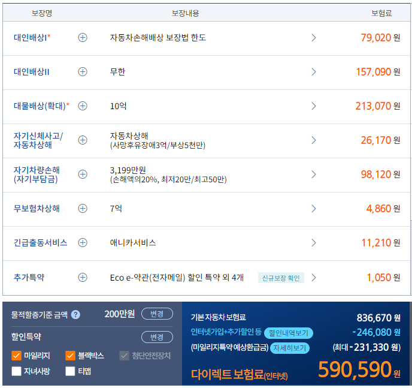This screenshot has height=388, width=412.
Task: Click the plus icon for 자기신체사고/자동차상해
Action: click(83, 140)
